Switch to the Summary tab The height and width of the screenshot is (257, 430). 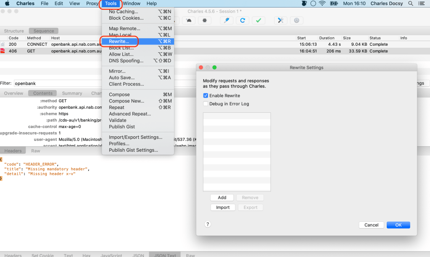point(72,93)
